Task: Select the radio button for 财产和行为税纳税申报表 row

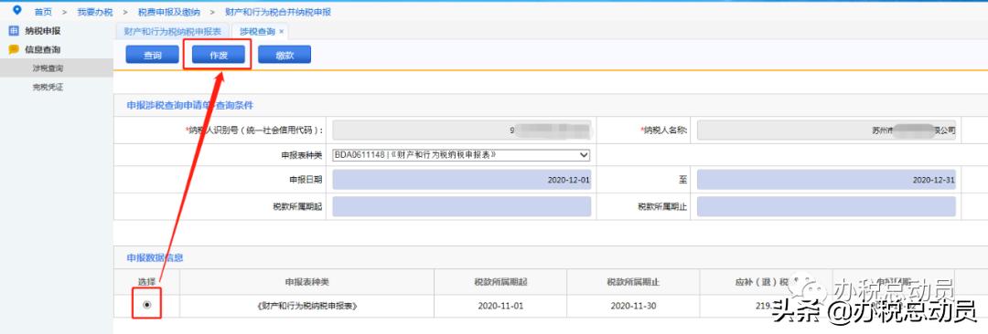Action: click(147, 305)
